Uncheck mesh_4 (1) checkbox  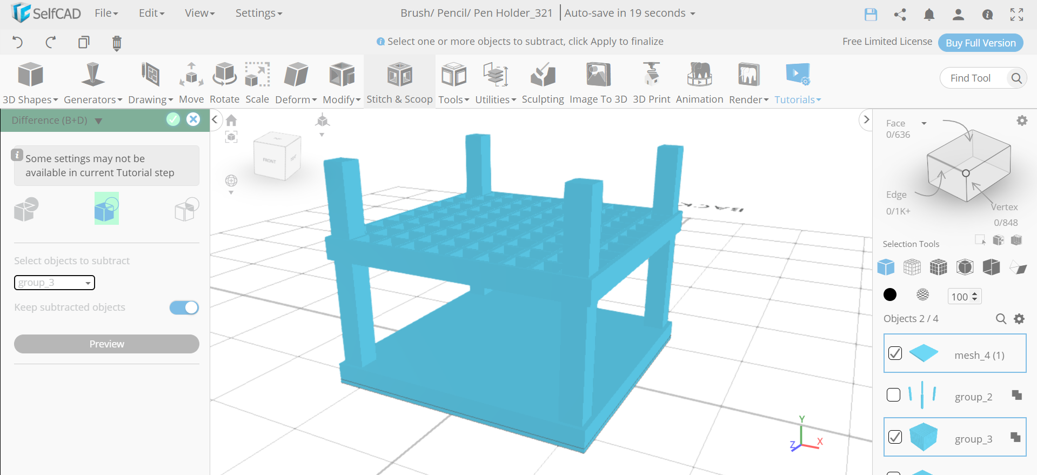pyautogui.click(x=895, y=353)
